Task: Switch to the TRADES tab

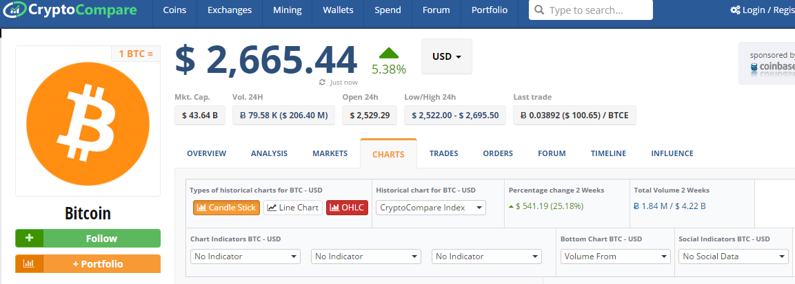Action: 443,153
